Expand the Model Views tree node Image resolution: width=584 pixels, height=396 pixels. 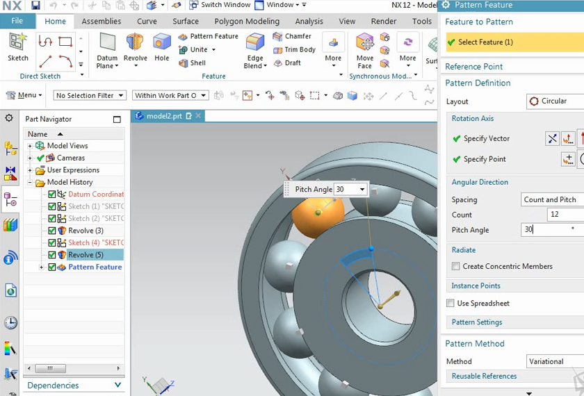tap(30, 146)
